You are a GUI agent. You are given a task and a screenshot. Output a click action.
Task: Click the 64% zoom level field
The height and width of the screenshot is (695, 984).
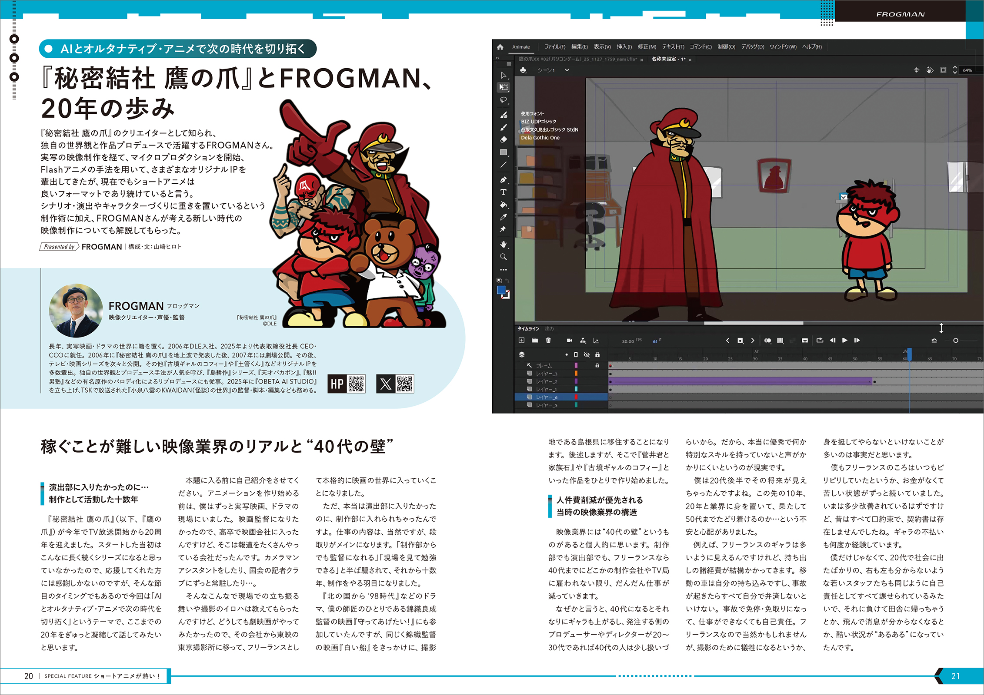970,70
